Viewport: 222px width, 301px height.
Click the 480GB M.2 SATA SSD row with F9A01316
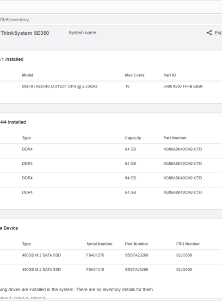click(x=111, y=271)
